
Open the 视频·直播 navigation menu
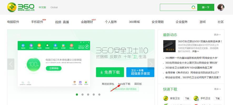point(62,22)
